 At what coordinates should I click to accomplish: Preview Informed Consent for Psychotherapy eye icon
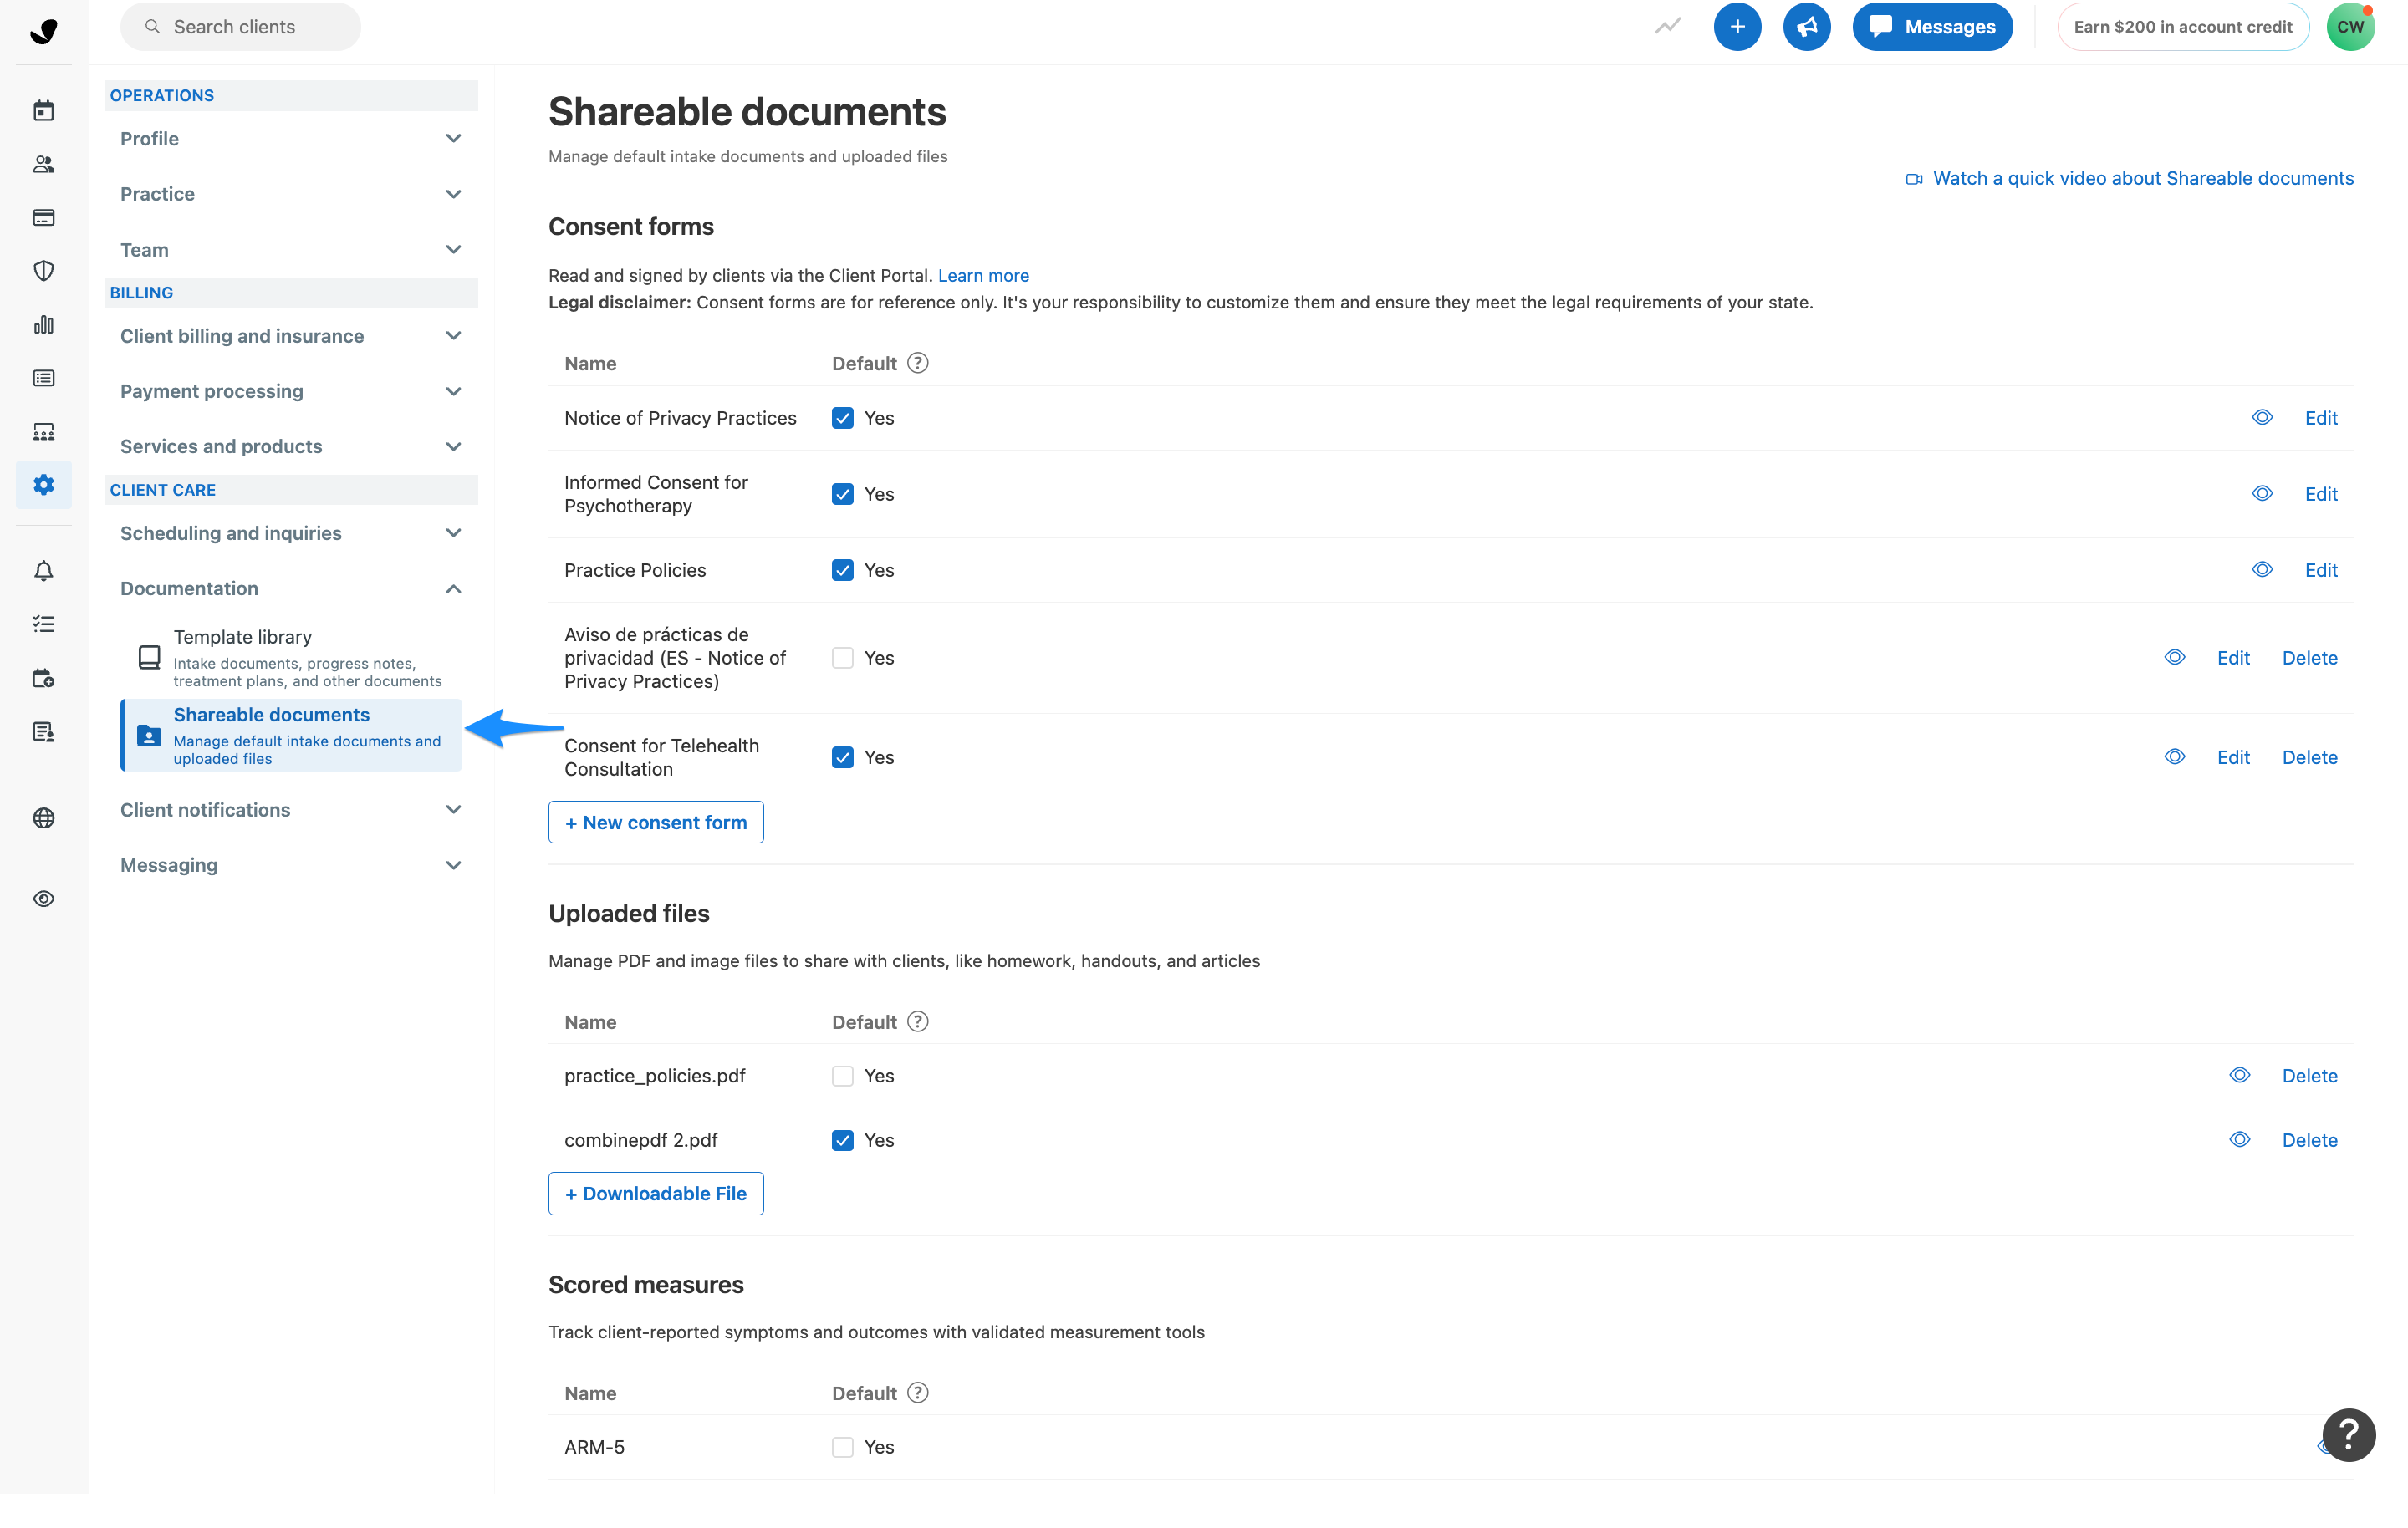pos(2262,494)
